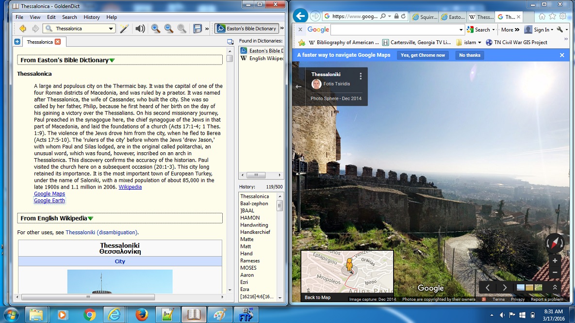Screen dimensions: 575x323
Task: Open the GoldenDict Edit menu
Action: (51, 17)
